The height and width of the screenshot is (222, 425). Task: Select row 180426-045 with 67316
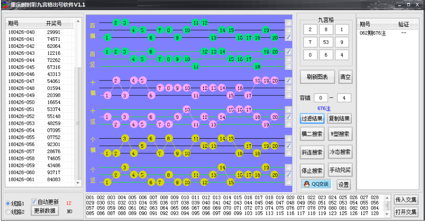(40, 67)
